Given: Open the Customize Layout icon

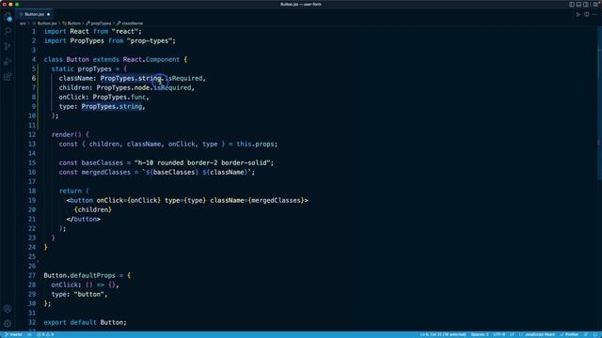Looking at the screenshot, I should click(x=595, y=4).
